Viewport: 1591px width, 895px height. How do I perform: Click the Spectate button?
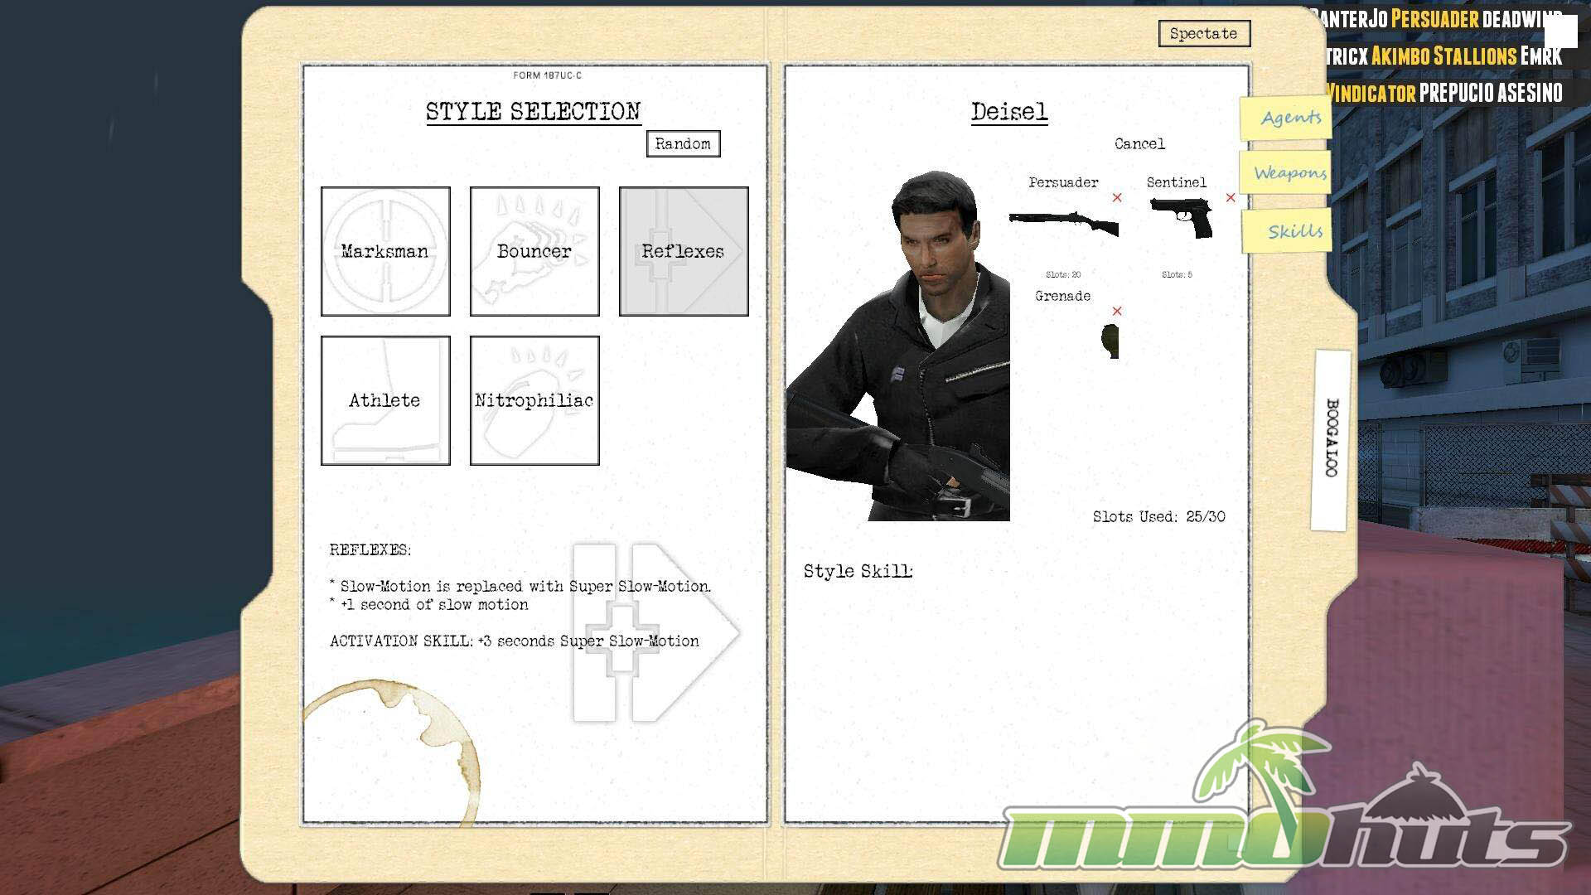pyautogui.click(x=1203, y=34)
